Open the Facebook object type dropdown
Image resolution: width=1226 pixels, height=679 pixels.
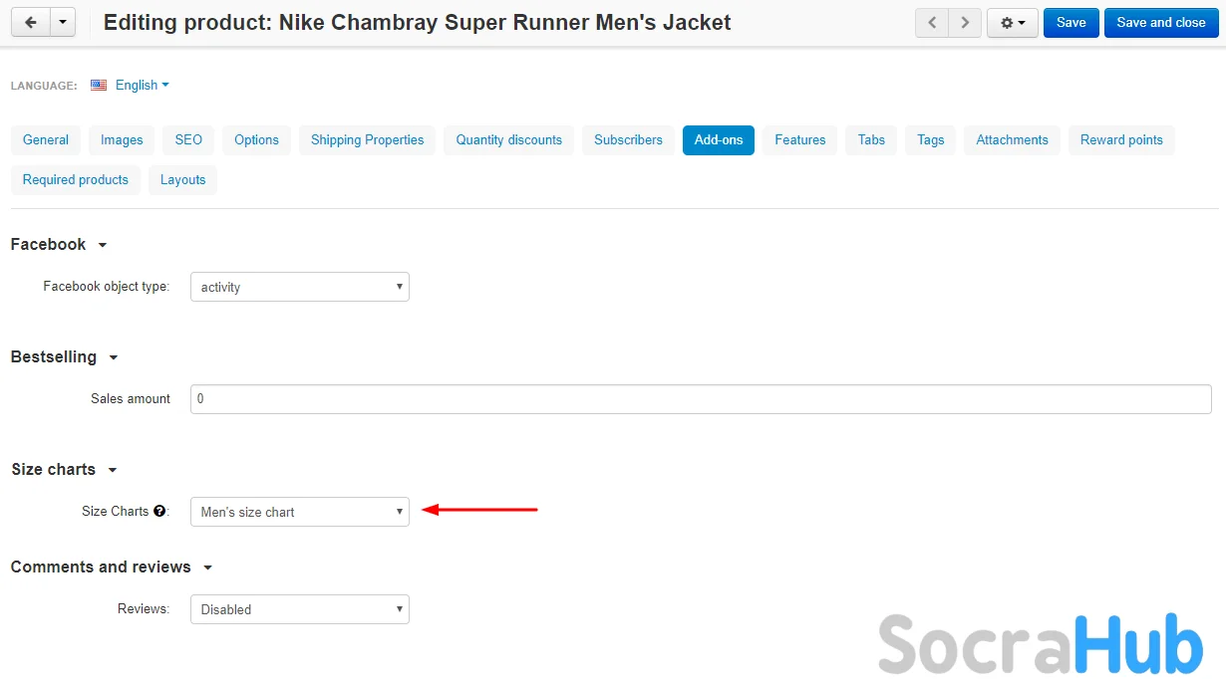[299, 287]
